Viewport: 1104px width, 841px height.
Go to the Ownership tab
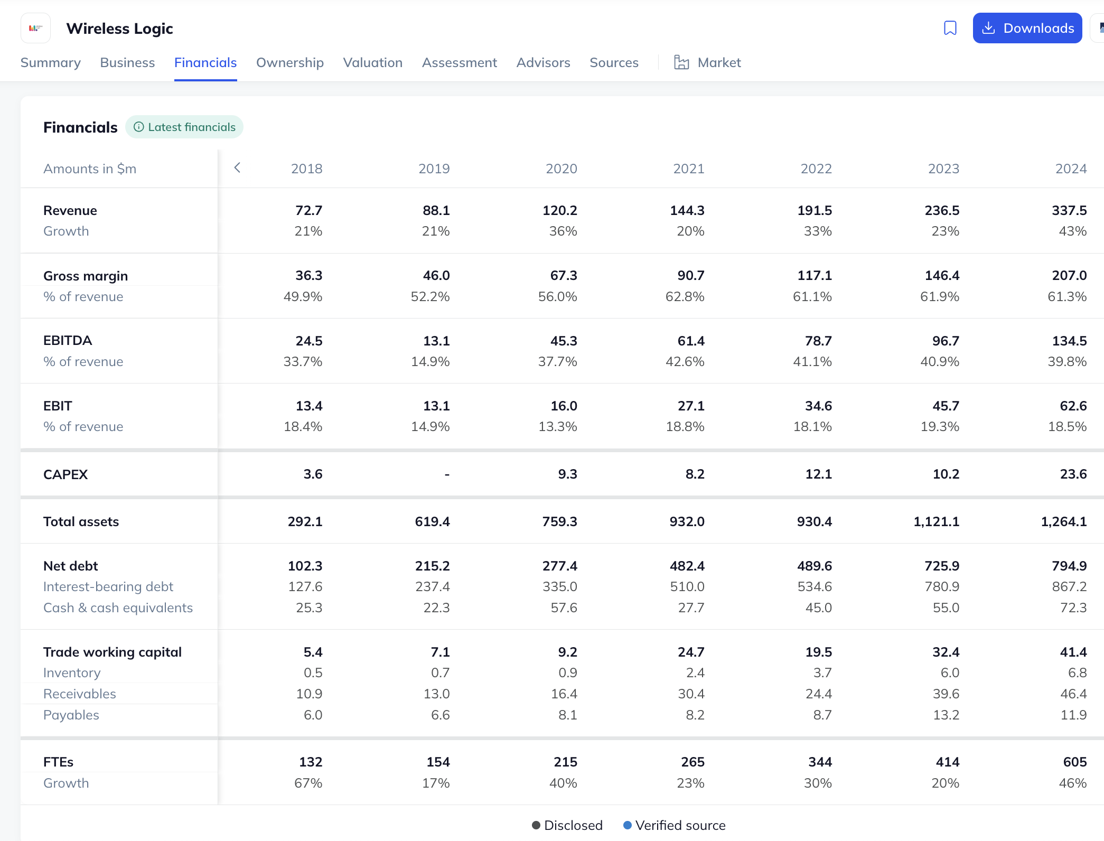click(x=290, y=63)
